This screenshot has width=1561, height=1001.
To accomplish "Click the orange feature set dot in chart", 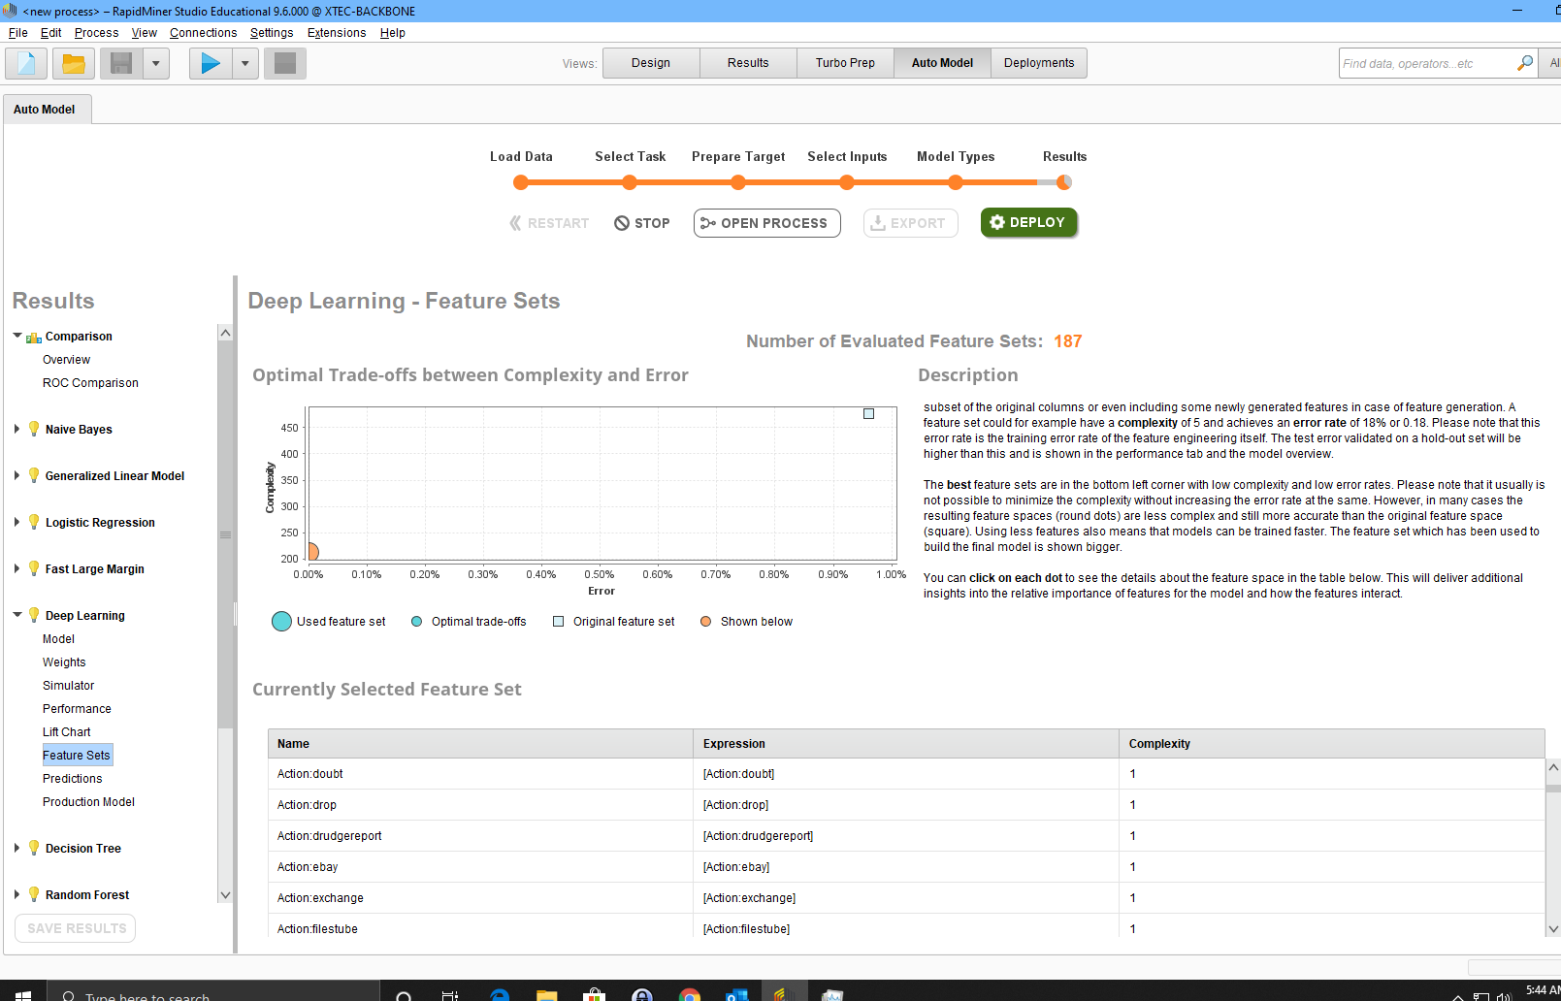I will (312, 552).
